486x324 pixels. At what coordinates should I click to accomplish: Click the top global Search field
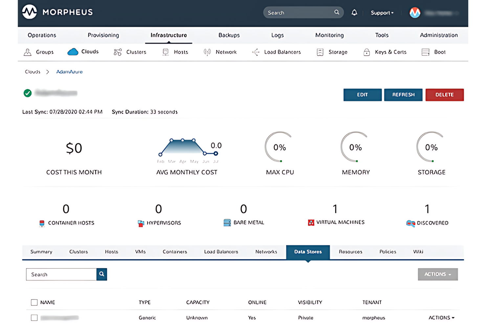point(303,12)
